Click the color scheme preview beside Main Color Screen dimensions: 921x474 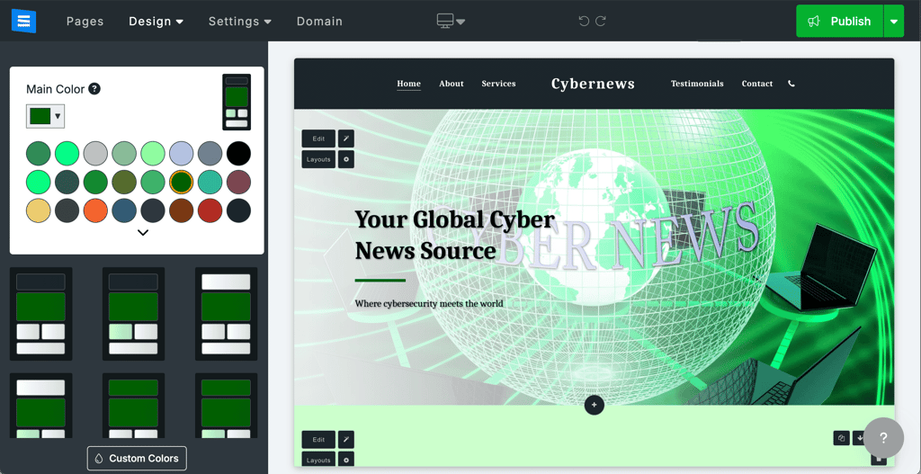(237, 102)
